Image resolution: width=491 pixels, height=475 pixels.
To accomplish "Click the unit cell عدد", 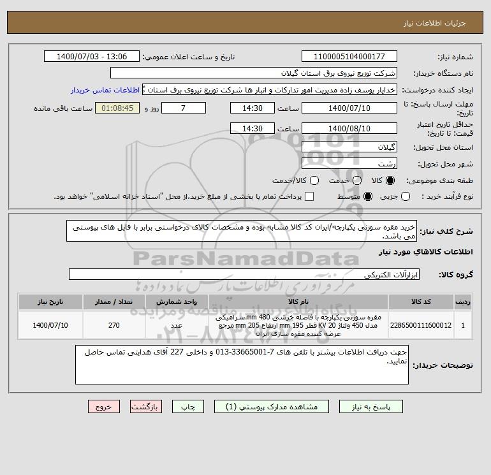I will coord(177,325).
